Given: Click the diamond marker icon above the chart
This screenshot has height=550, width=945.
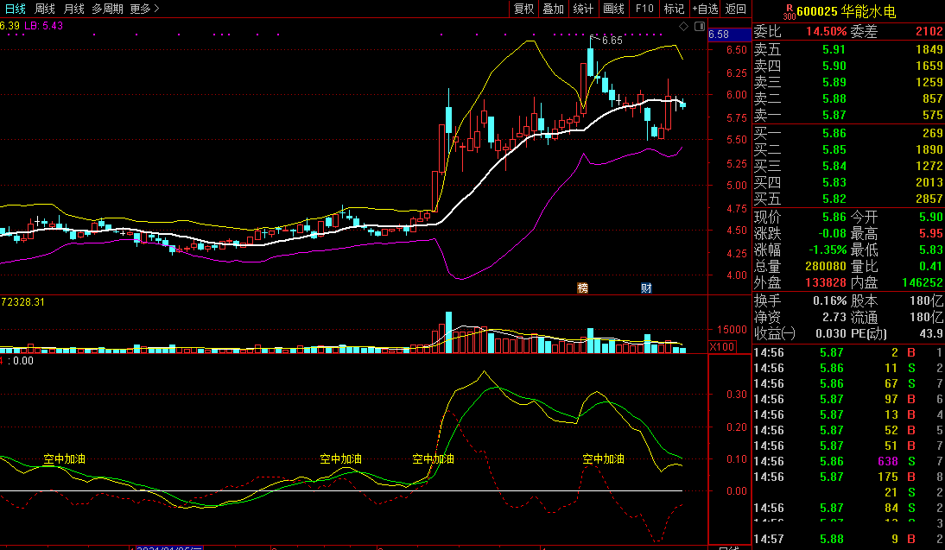Looking at the screenshot, I should [x=683, y=27].
